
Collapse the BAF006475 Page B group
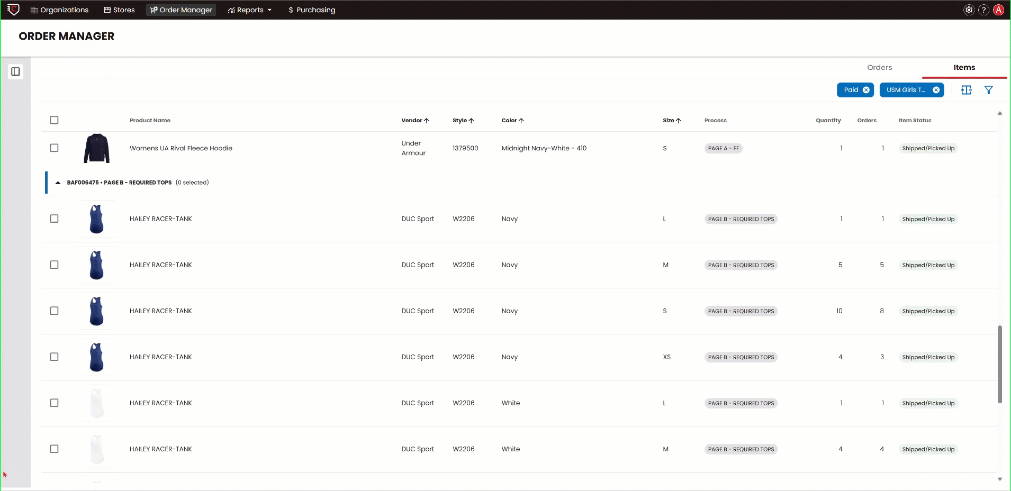pyautogui.click(x=58, y=183)
